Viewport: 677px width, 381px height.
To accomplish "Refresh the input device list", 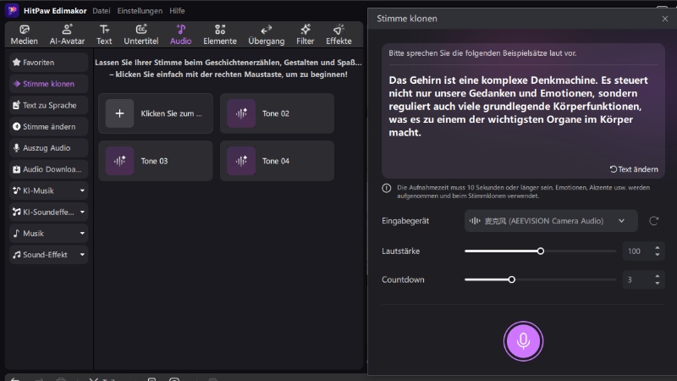I will tap(653, 221).
